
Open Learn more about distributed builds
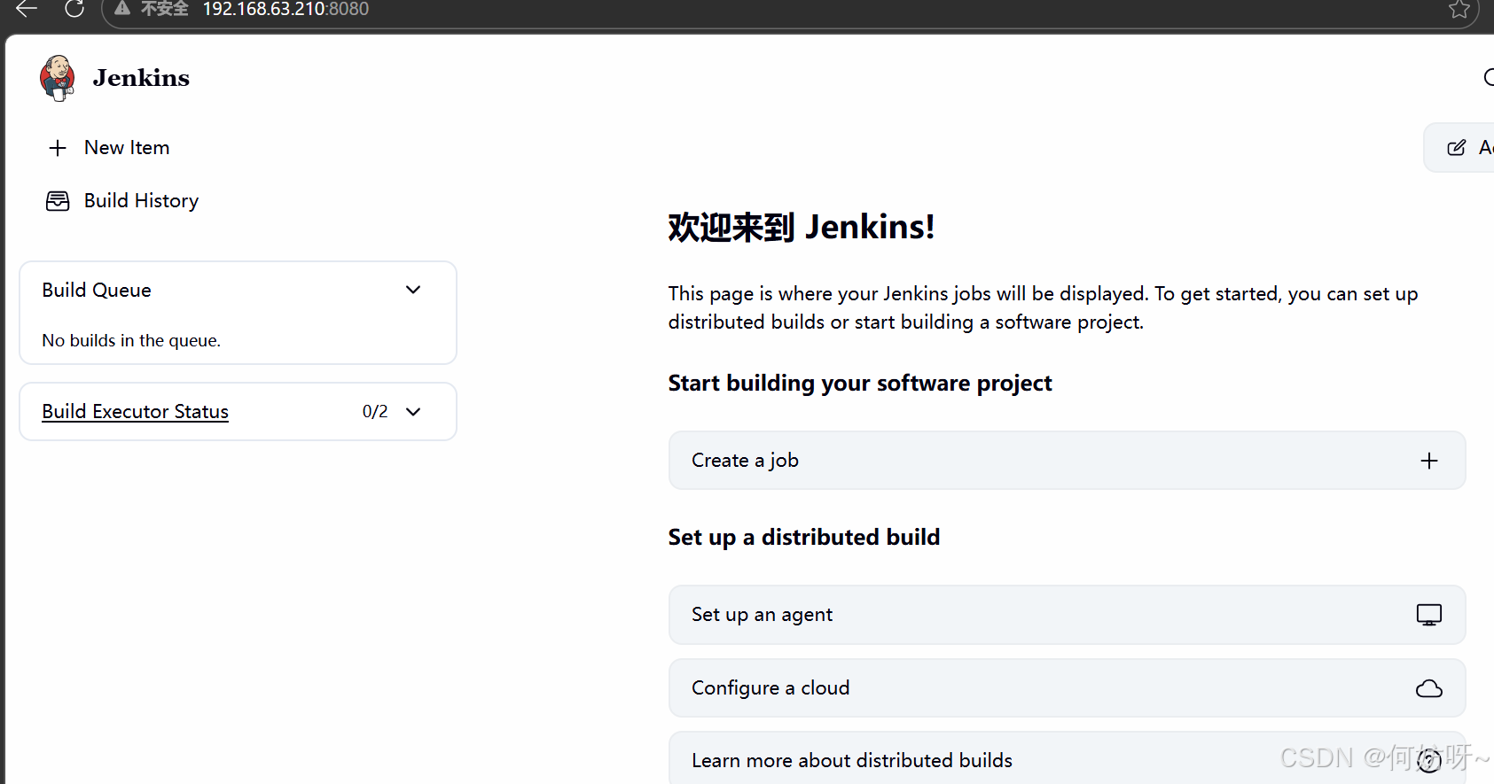(x=1067, y=758)
